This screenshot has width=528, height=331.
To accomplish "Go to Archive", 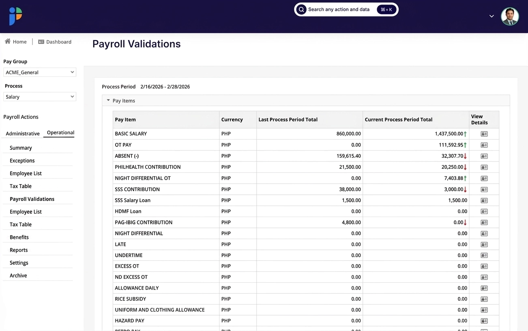I will tap(18, 275).
